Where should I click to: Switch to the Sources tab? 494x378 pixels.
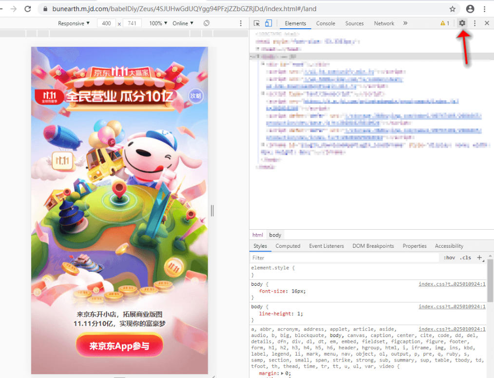tap(354, 23)
